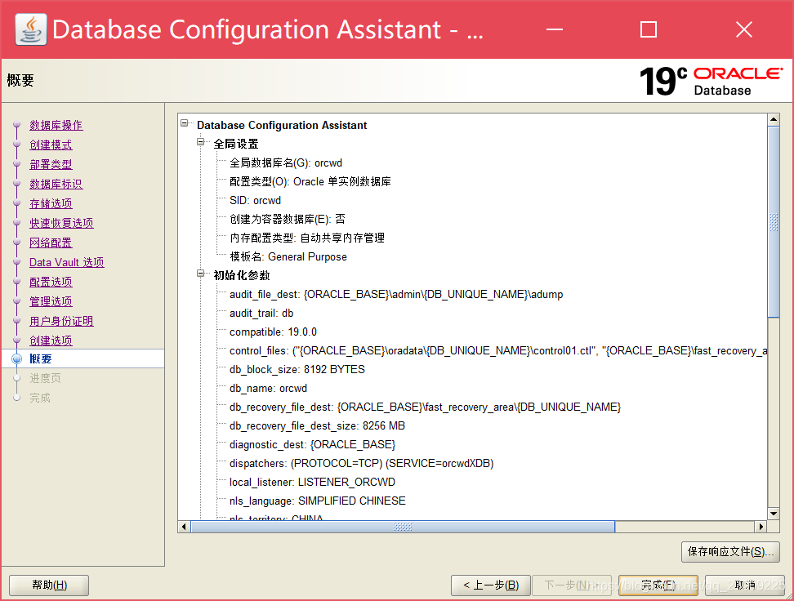Open the 部署类型 step link
The width and height of the screenshot is (794, 601).
(51, 165)
